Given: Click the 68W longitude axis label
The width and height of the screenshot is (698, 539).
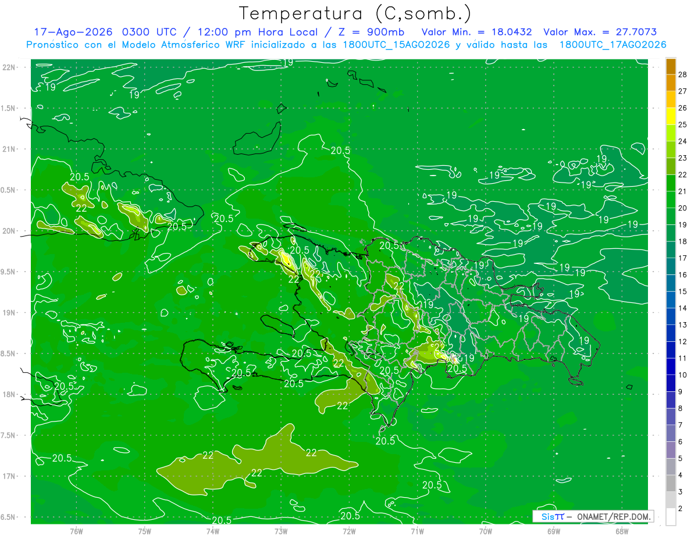Looking at the screenshot, I should click(622, 531).
